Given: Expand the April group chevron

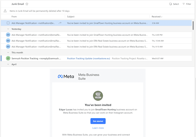Looking at the screenshot, I should point(8,64).
